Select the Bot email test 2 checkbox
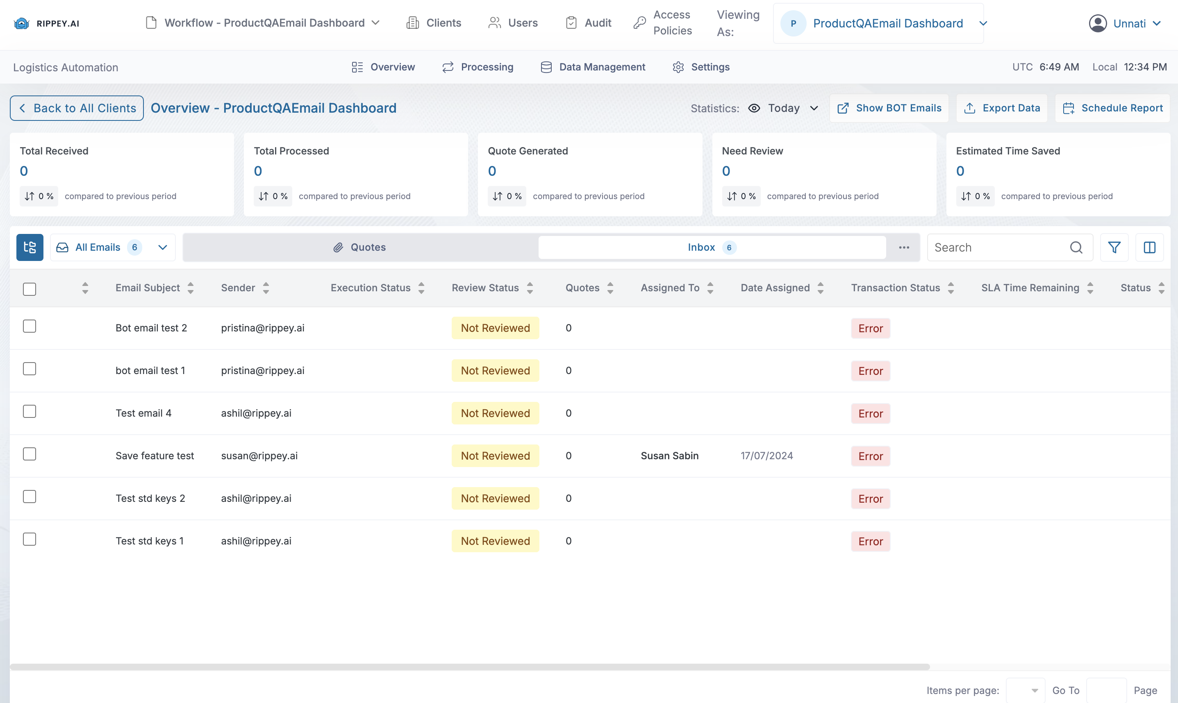 tap(30, 327)
